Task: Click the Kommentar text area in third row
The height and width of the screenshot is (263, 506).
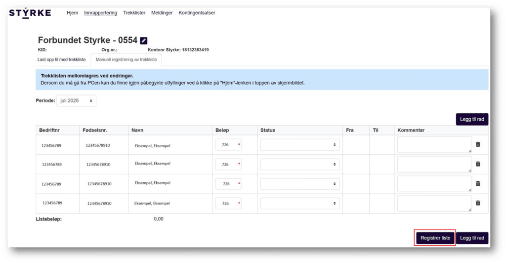Action: pos(434,184)
